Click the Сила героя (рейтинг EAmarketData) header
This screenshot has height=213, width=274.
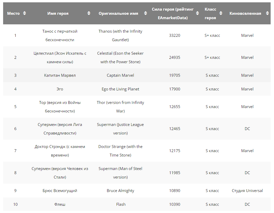tap(173, 13)
